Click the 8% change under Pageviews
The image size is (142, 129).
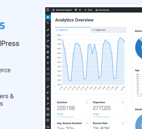(96, 114)
